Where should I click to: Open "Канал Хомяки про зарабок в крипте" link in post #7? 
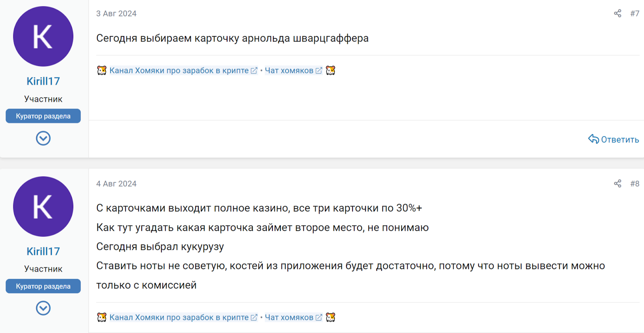pos(179,71)
